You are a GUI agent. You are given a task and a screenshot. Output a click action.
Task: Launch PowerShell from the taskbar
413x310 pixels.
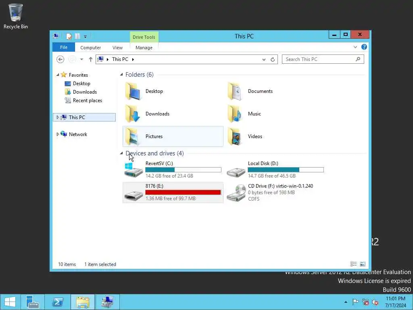[57, 302]
